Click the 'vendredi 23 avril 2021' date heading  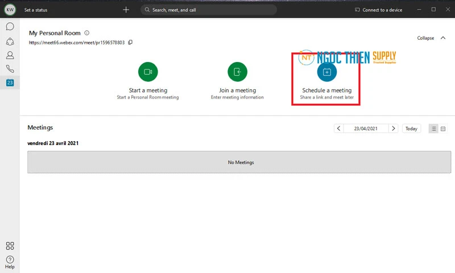[53, 143]
